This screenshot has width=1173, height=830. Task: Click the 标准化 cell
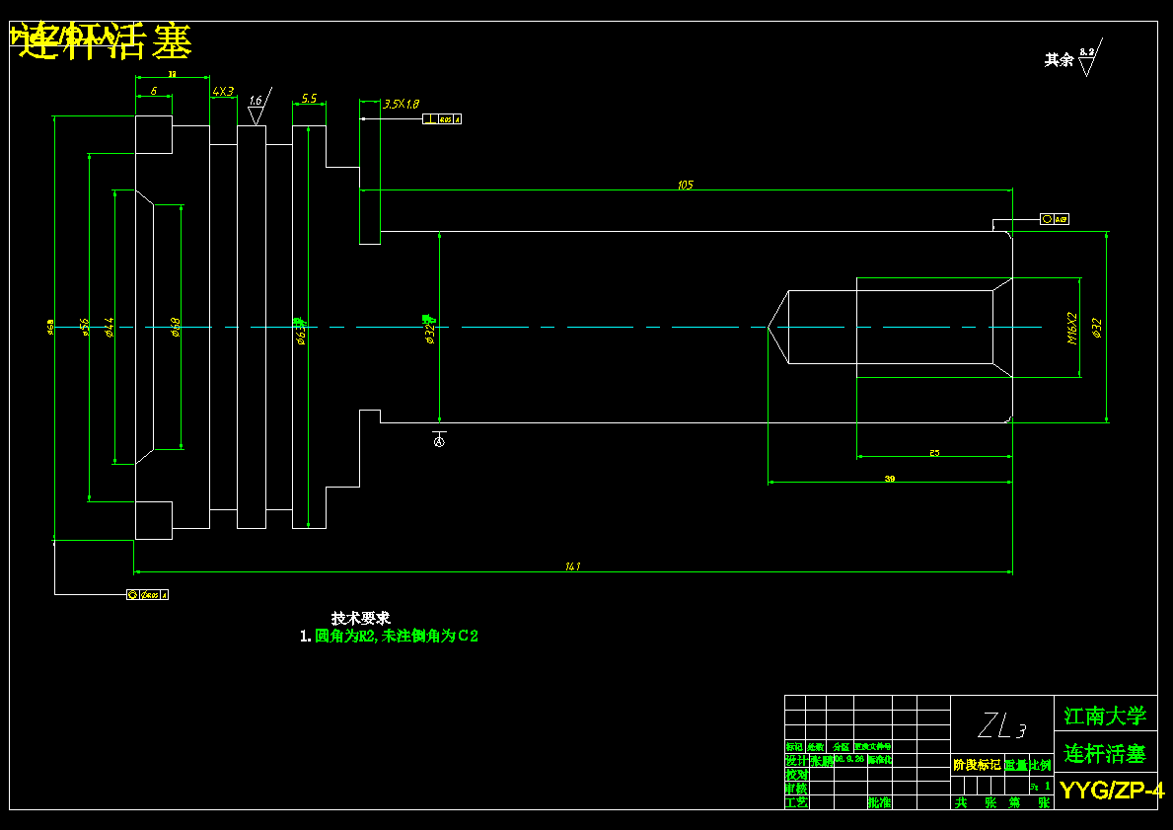tap(880, 760)
